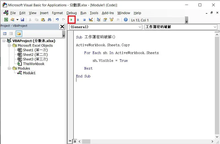Collapse the Microsoft Excel Objects folder
This screenshot has height=144, width=220.
coord(9,46)
